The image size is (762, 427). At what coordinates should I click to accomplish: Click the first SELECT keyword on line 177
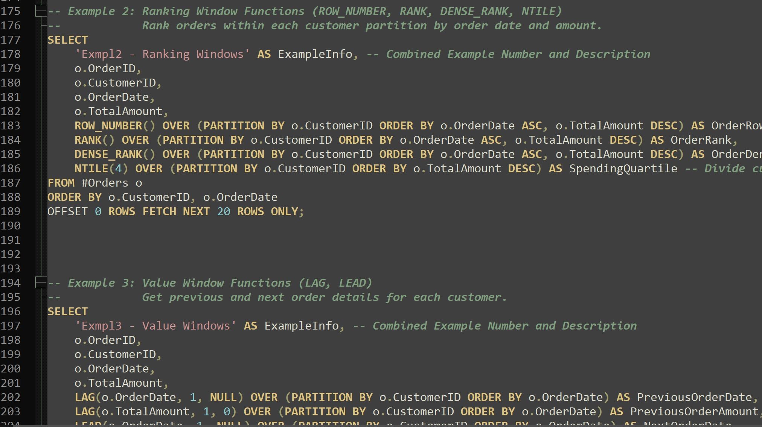[x=67, y=40]
